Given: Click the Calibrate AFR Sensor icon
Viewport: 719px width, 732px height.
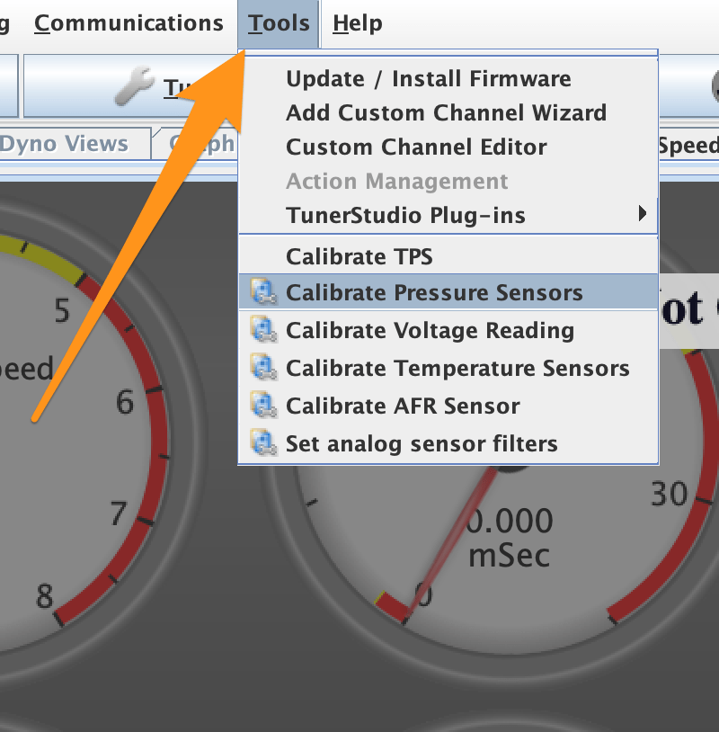Looking at the screenshot, I should 264,406.
